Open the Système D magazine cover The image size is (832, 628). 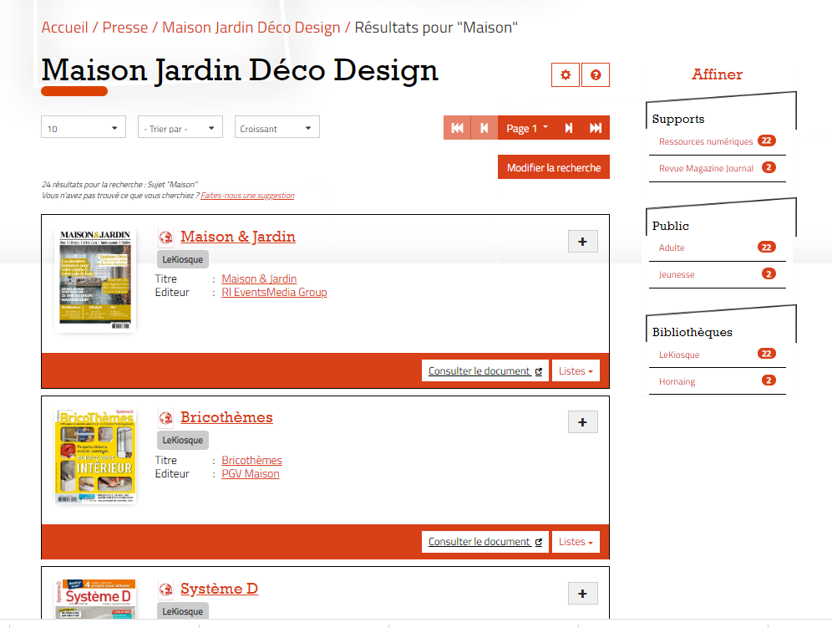95,599
